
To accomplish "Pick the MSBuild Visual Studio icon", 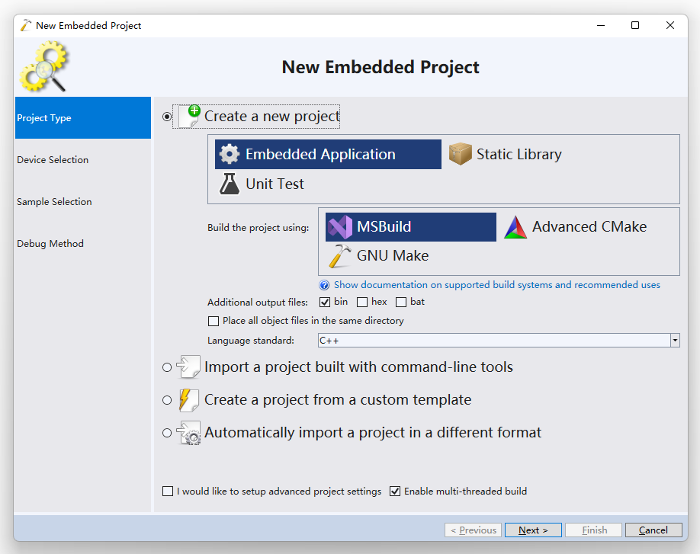I will pos(340,226).
